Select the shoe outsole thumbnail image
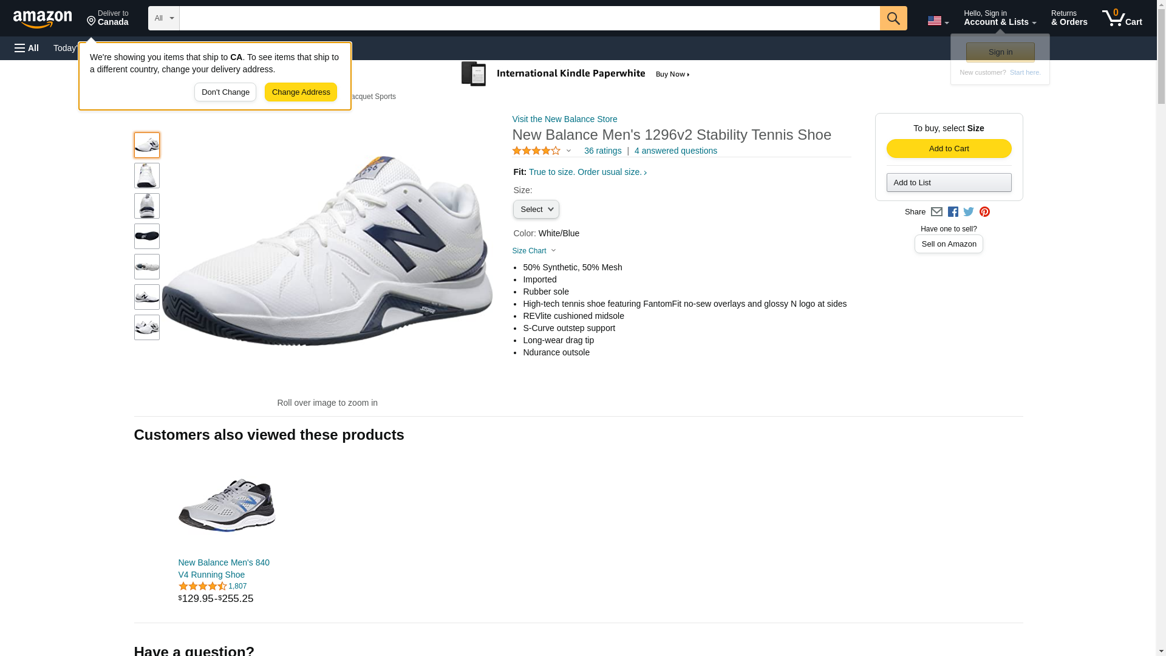Image resolution: width=1166 pixels, height=656 pixels. (147, 236)
